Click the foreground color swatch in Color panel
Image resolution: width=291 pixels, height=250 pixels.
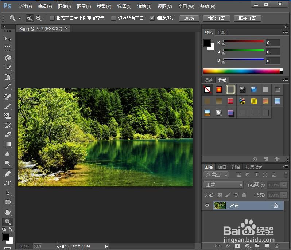pyautogui.click(x=207, y=43)
